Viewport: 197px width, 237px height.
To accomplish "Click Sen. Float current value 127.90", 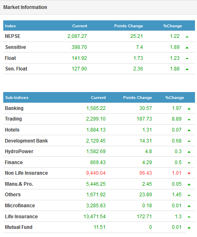I will pos(79,69).
